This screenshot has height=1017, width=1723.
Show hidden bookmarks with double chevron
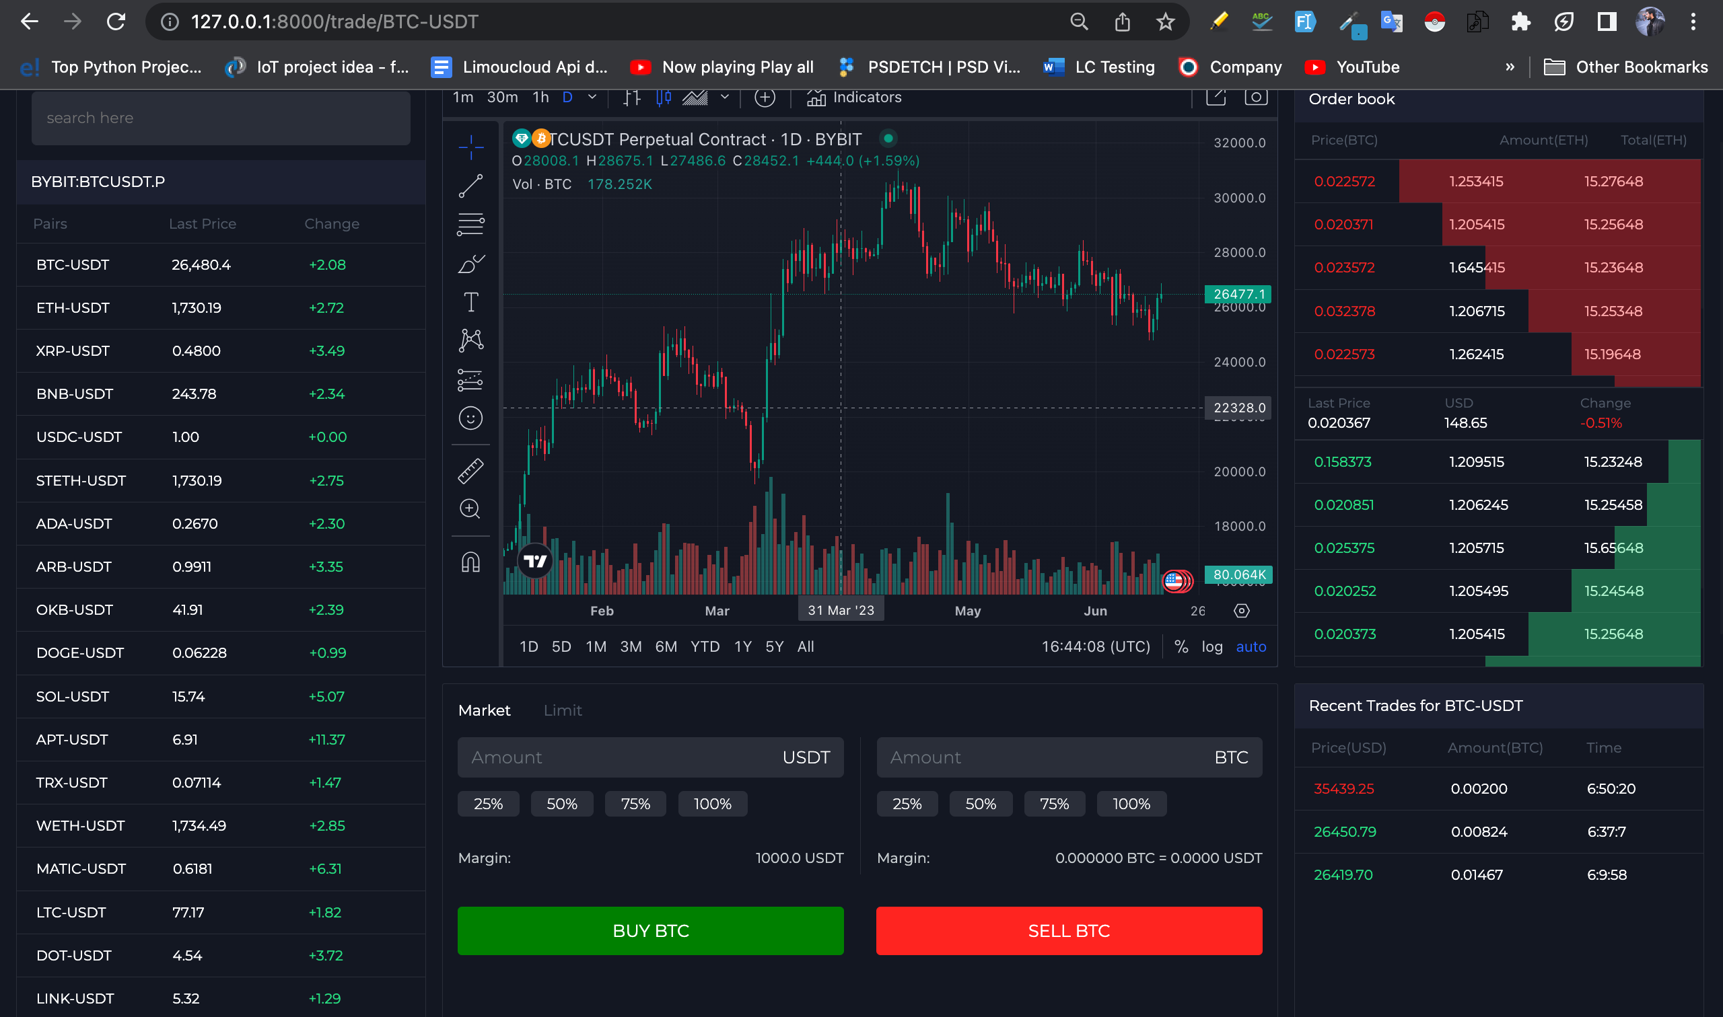1509,67
